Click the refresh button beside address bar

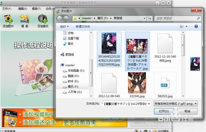point(150,18)
